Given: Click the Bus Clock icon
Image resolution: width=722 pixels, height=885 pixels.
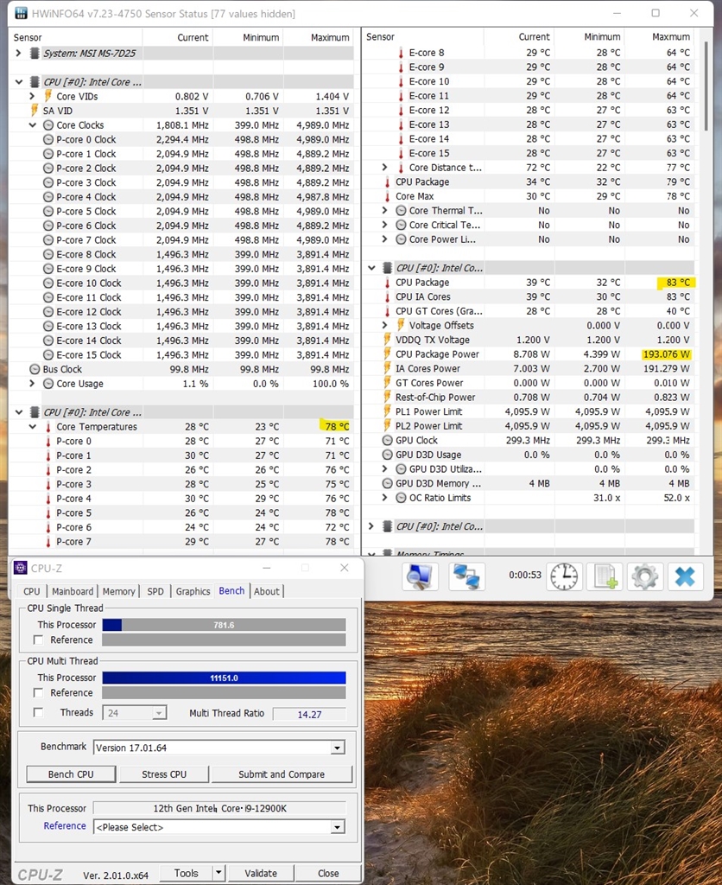Looking at the screenshot, I should 35,369.
